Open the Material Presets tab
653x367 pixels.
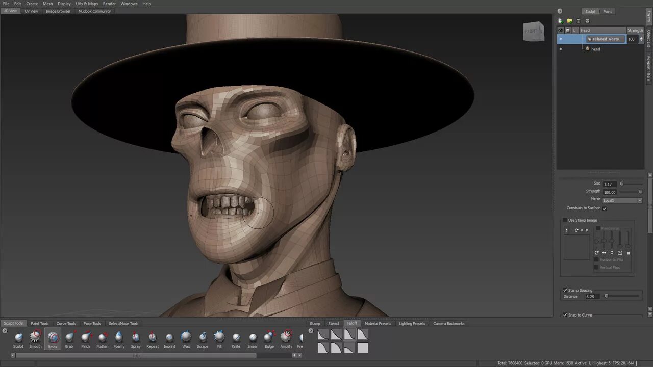tap(378, 323)
